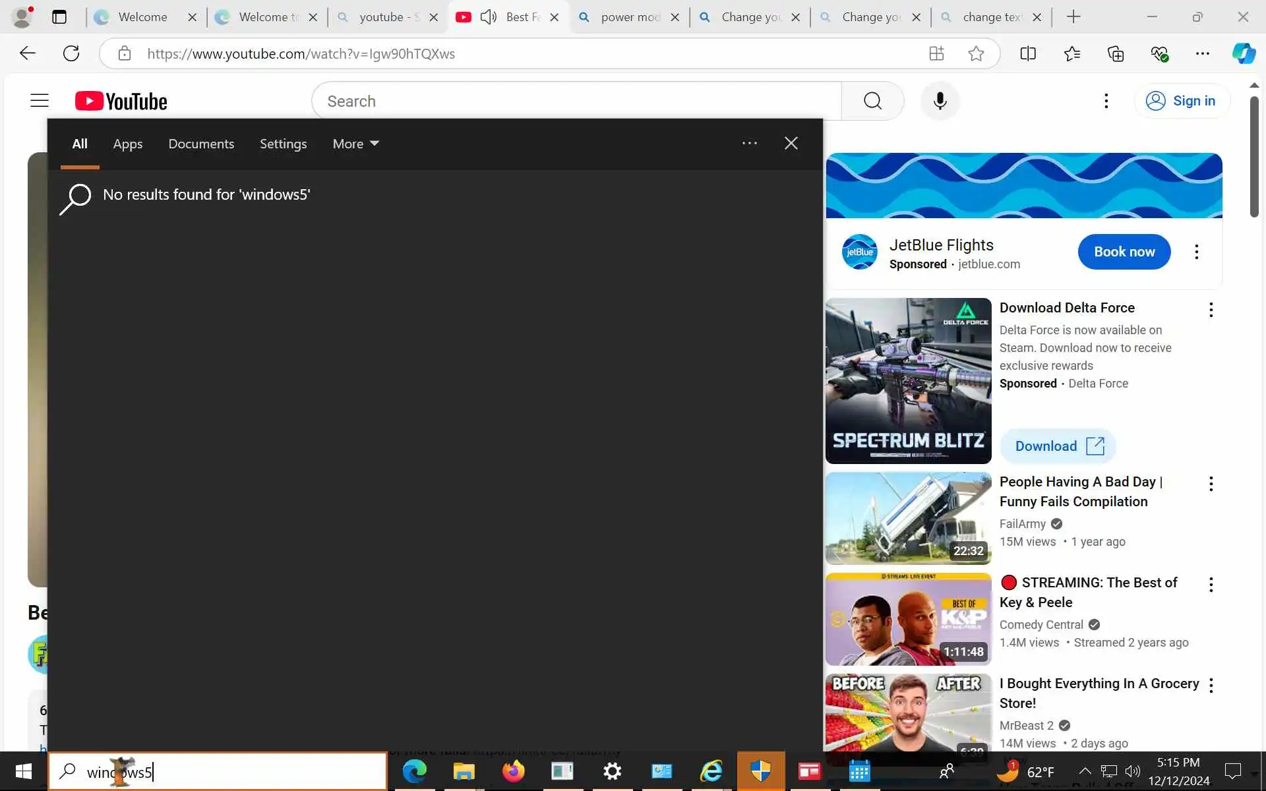Mute the playing YouTube tab speaker
The height and width of the screenshot is (791, 1266).
(488, 17)
